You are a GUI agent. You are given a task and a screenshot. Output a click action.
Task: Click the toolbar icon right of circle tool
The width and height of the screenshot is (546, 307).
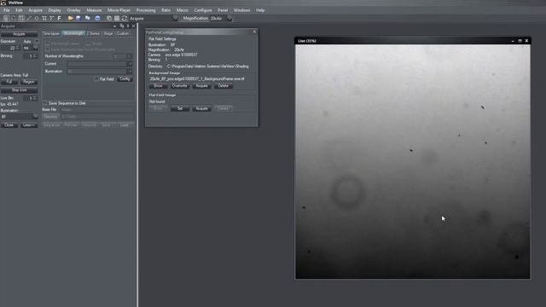tap(44, 18)
